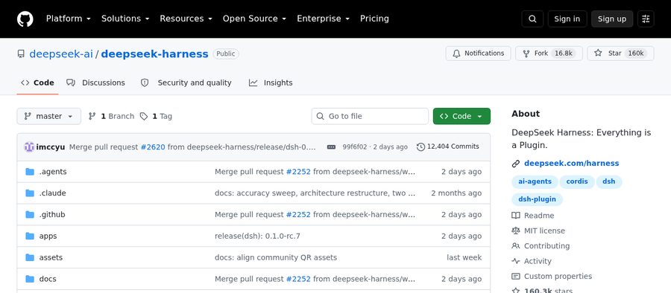Open the Solutions menu
Screen dimensions: 671x293
pos(125,19)
